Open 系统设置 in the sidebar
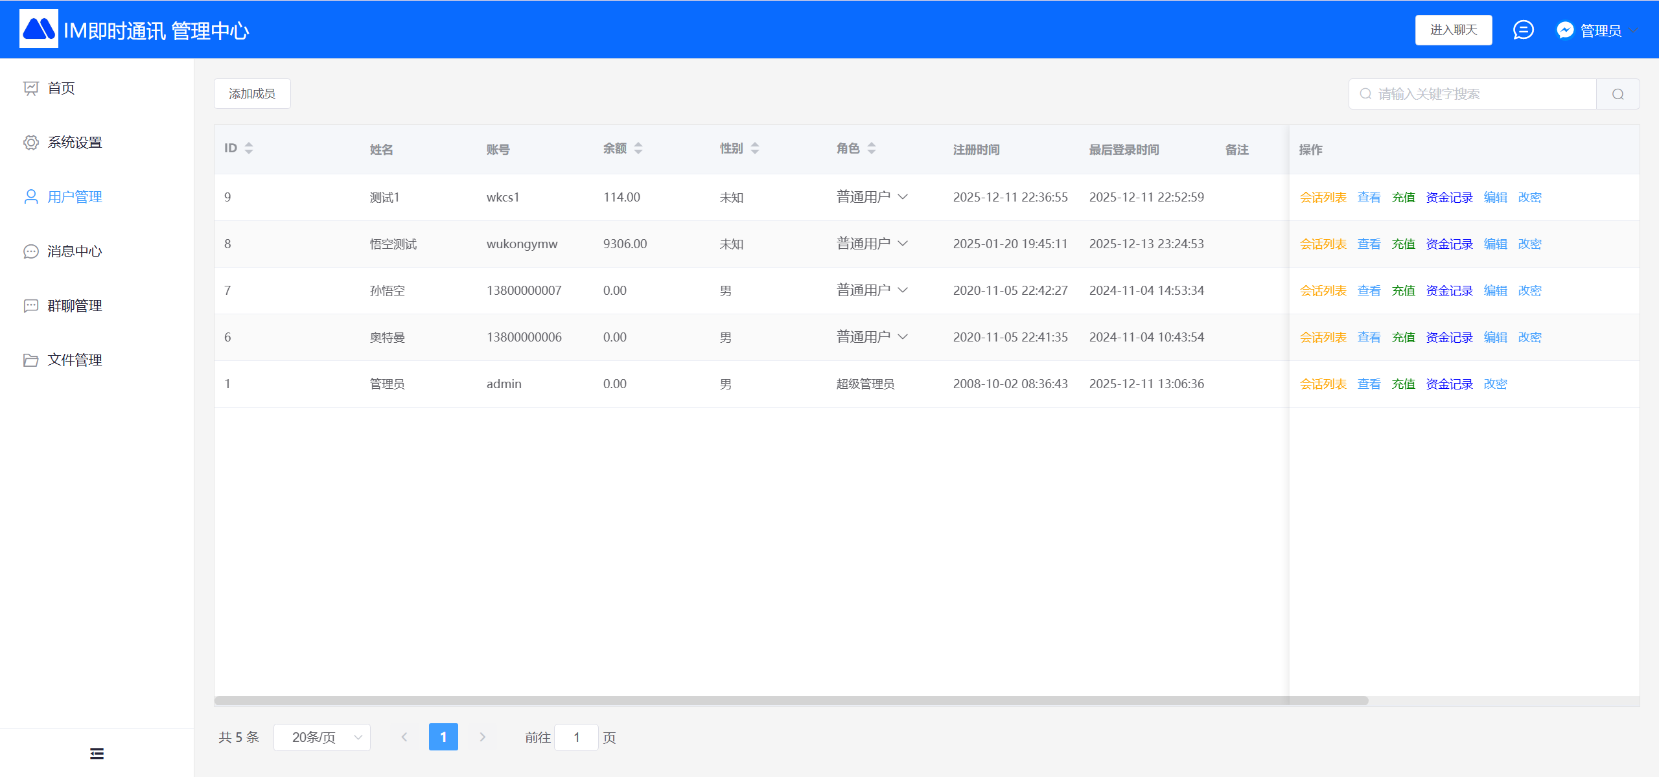Screen dimensions: 1659x777 (75, 142)
